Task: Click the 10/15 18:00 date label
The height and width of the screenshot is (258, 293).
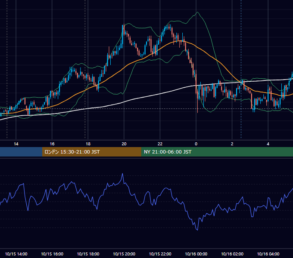Action: pyautogui.click(x=88, y=254)
